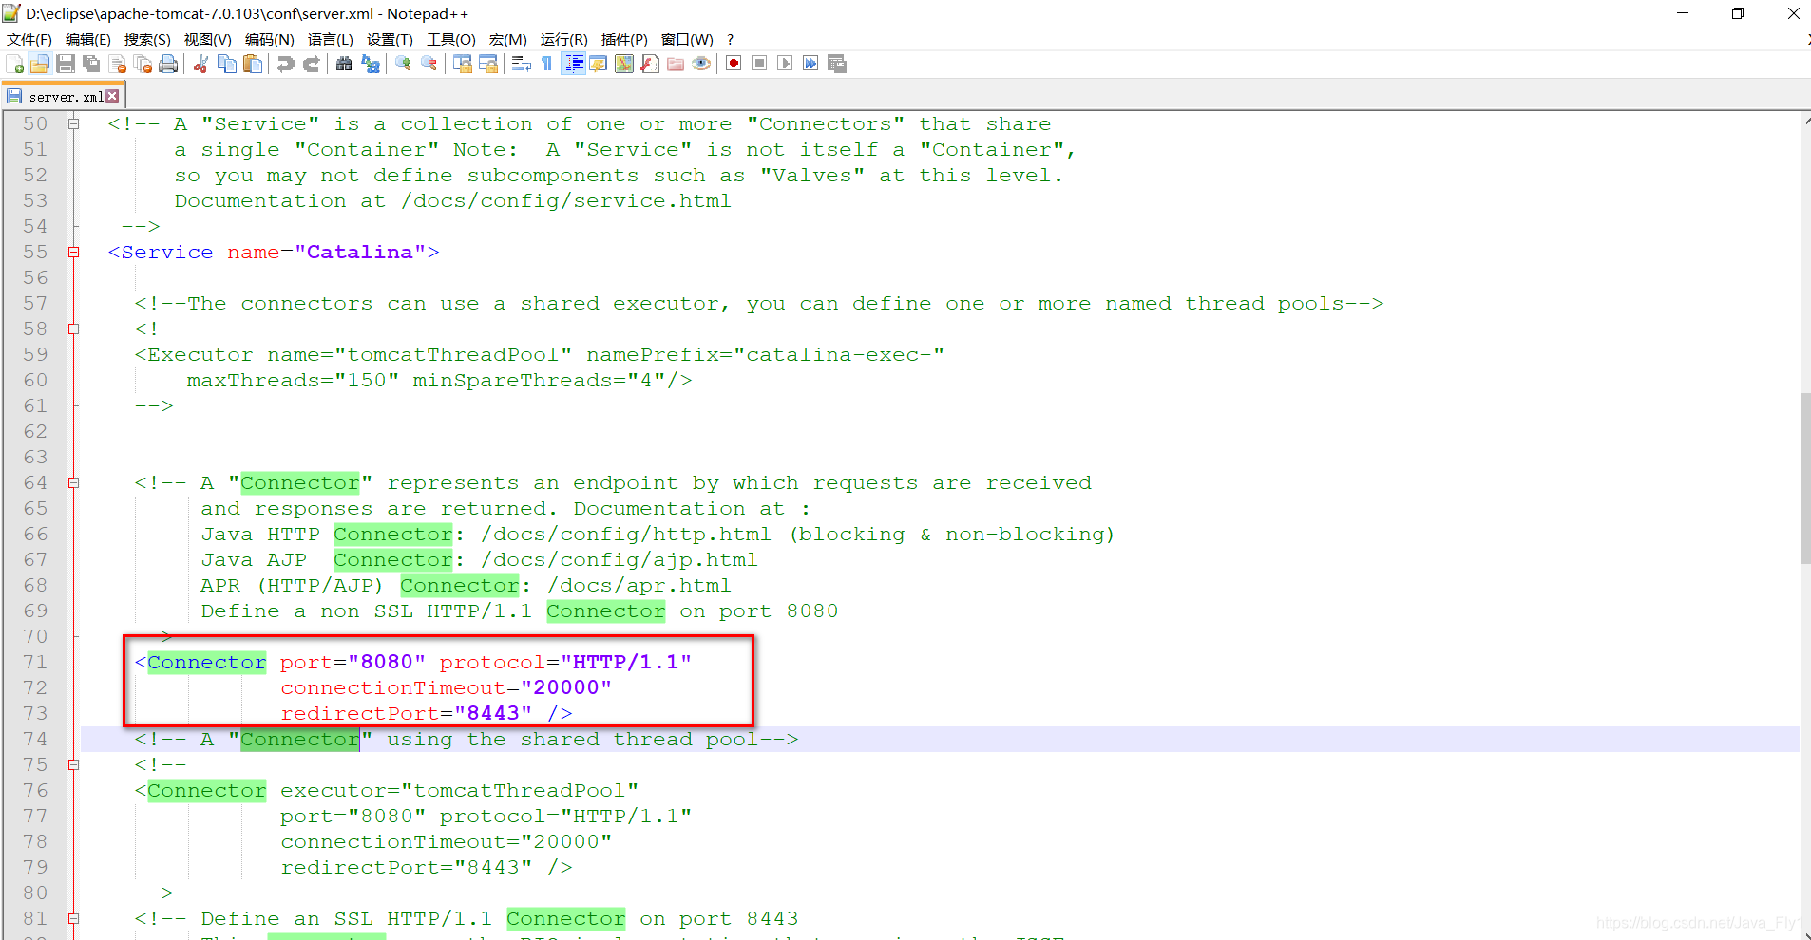Open the 编码(N) menu
This screenshot has width=1811, height=940.
270,39
